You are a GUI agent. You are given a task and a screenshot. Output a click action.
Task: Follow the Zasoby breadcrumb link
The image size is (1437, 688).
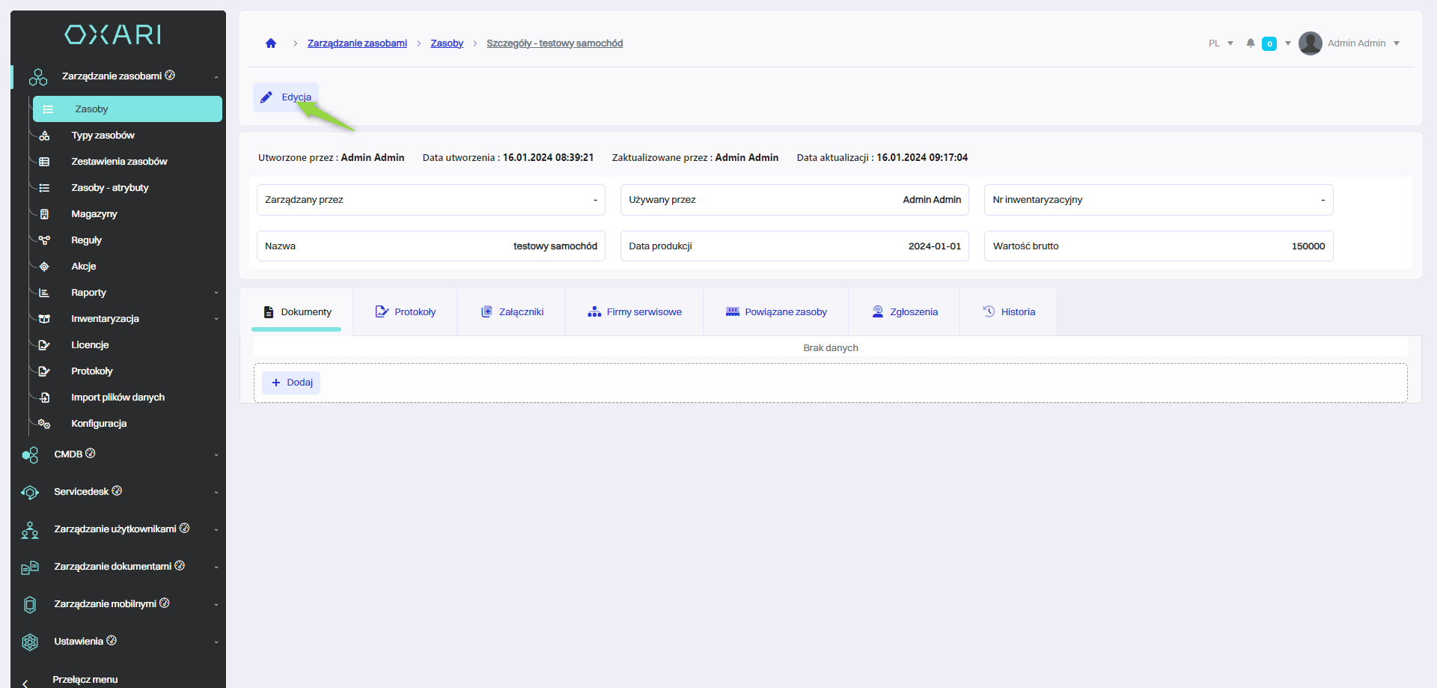pos(447,43)
